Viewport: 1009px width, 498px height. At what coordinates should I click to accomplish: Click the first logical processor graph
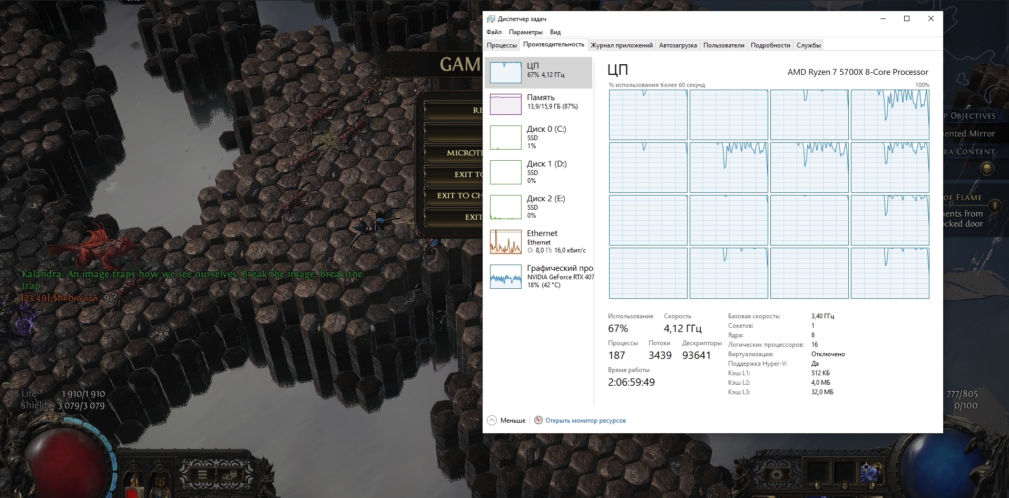pyautogui.click(x=648, y=115)
